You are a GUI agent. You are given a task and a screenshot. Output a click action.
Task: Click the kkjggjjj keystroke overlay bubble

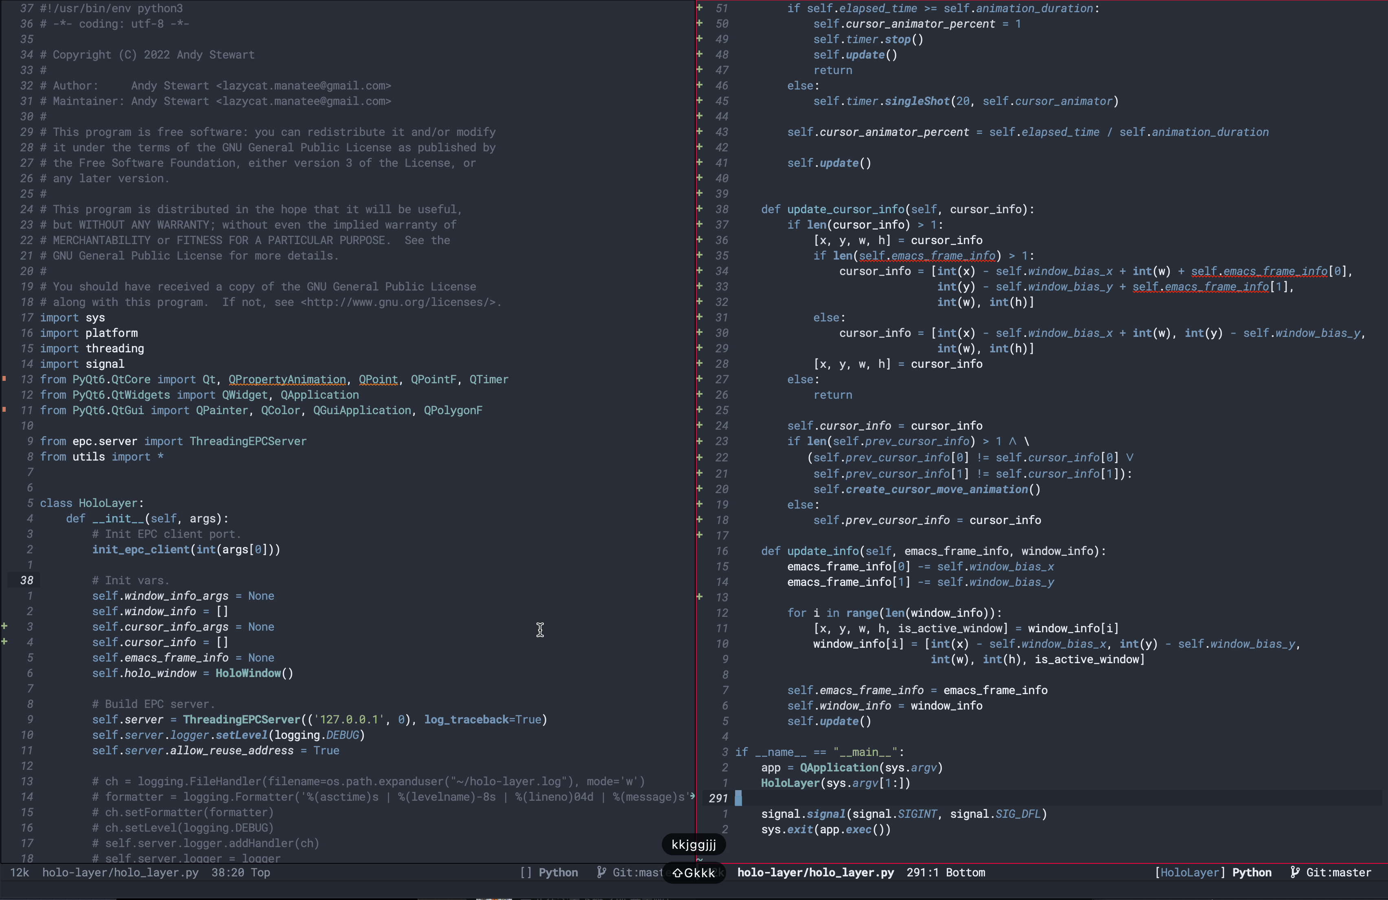point(694,844)
